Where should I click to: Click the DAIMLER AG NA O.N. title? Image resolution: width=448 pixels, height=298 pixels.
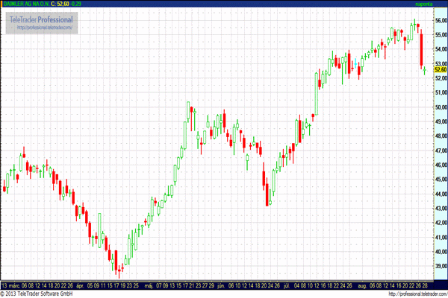[x=24, y=4]
